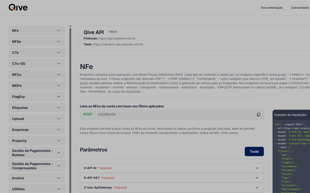Click the Qive logo
The image size is (310, 193).
pyautogui.click(x=18, y=8)
